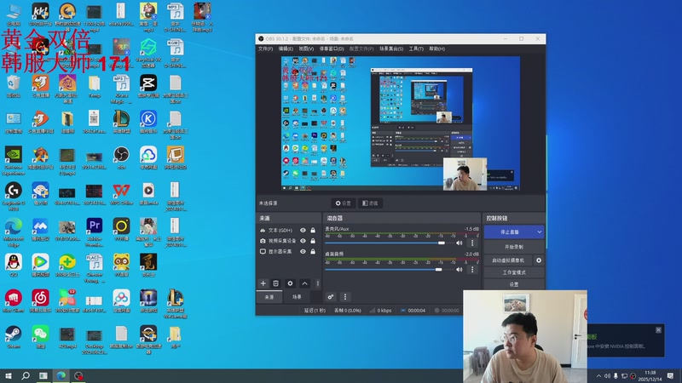
Task: Click the taskbar search magnifier icon
Action: (x=26, y=375)
